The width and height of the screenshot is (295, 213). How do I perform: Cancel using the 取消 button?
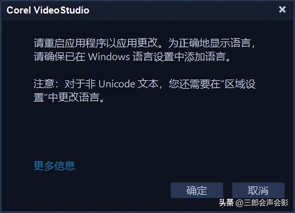(258, 190)
